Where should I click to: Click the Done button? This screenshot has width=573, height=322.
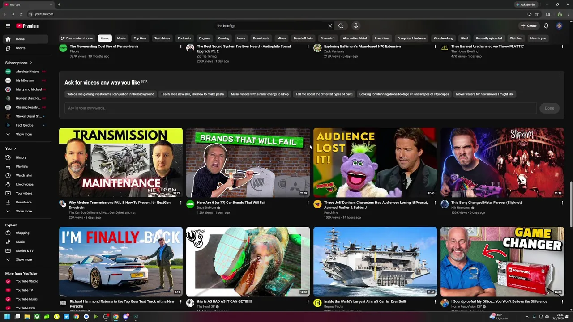[x=549, y=108]
